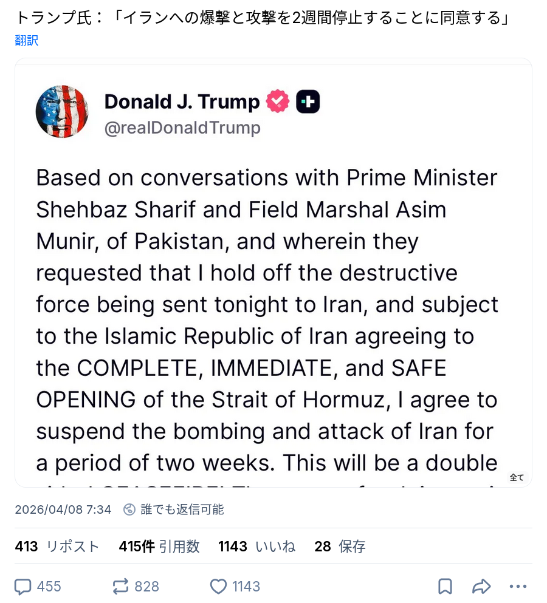Click the 2026/04/08 7:34 timestamp
Screen dimensions: 547x603
coord(63,509)
